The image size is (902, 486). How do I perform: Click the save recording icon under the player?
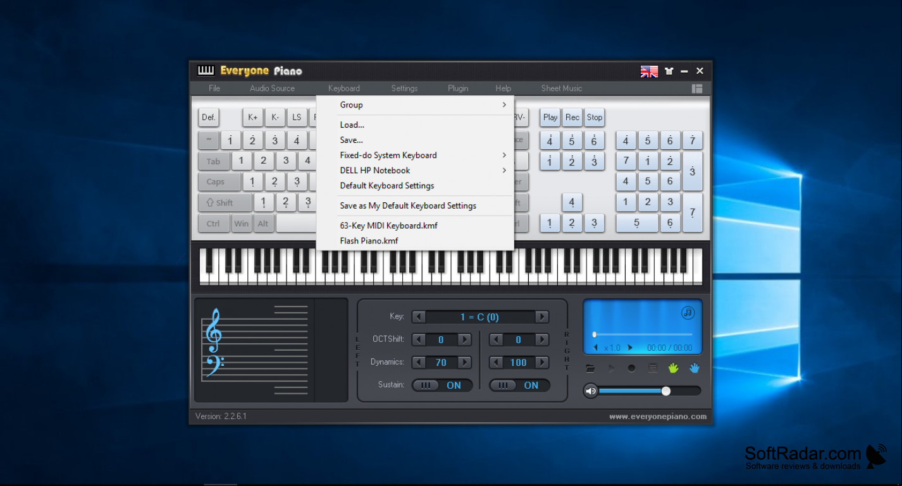point(653,368)
